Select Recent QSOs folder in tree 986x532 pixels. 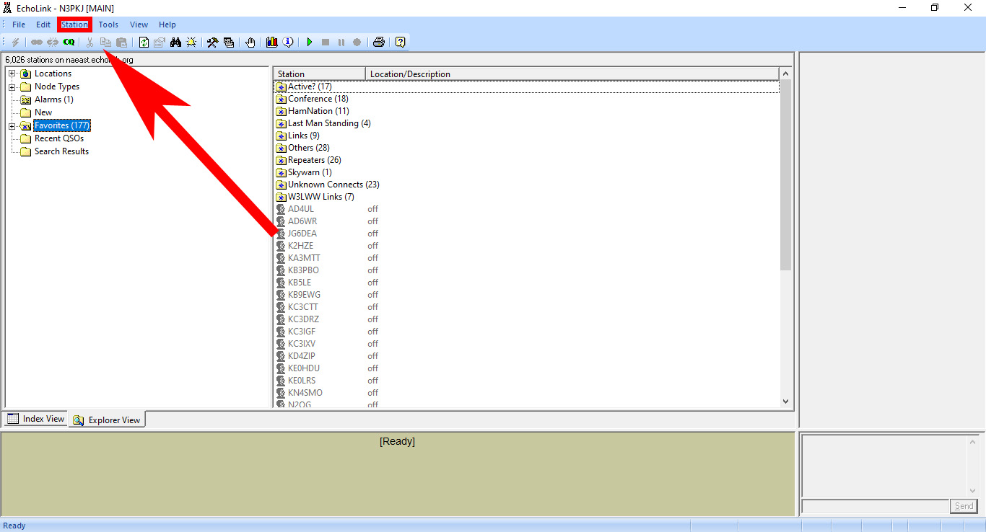point(59,138)
